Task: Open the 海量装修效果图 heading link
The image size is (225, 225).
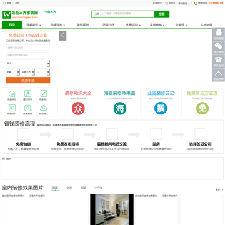Action: 120,93
